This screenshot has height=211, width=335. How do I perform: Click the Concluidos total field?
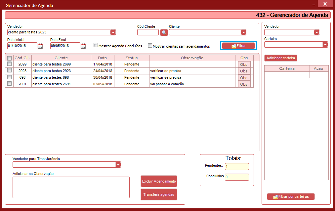[237, 177]
